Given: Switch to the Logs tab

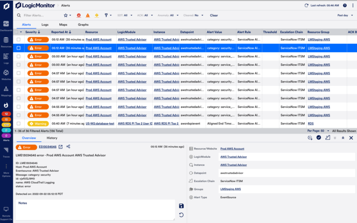Looking at the screenshot, I should click(x=45, y=24).
